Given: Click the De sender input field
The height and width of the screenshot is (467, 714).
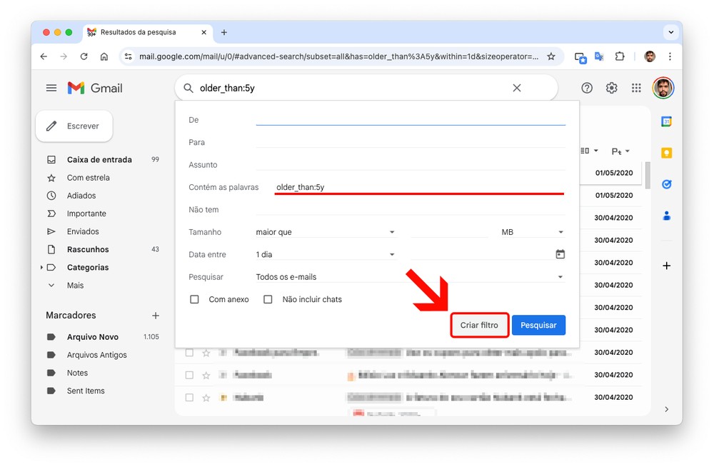Looking at the screenshot, I should 410,120.
